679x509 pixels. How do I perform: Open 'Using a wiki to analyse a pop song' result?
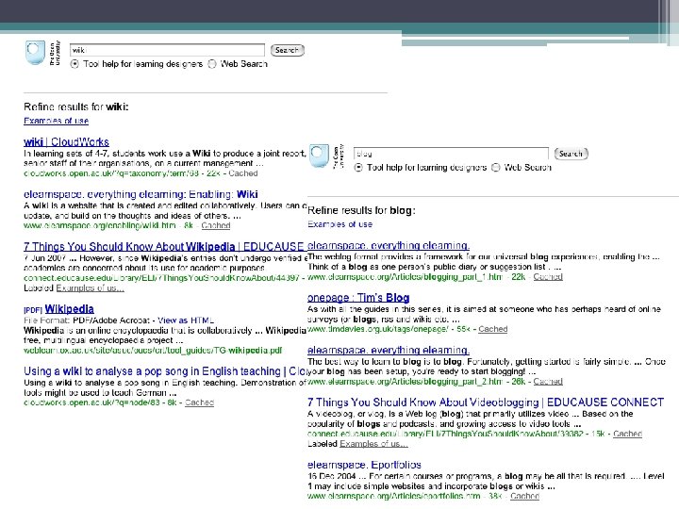pos(164,371)
